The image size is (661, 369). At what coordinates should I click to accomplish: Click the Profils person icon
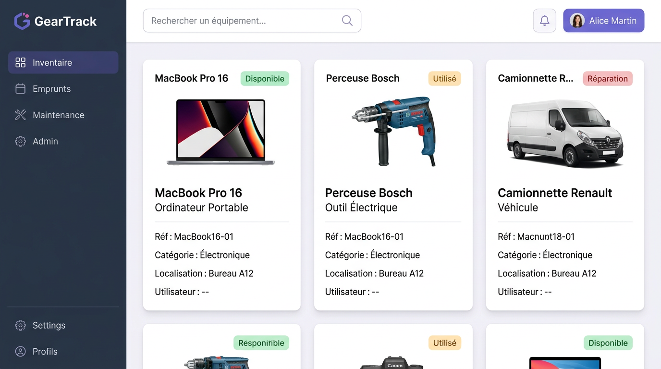[20, 351]
